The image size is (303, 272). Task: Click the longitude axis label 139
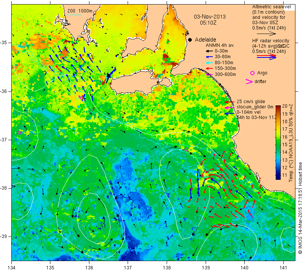[x=206, y=268]
